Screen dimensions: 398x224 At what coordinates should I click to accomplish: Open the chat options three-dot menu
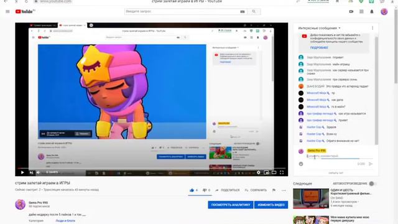(373, 28)
